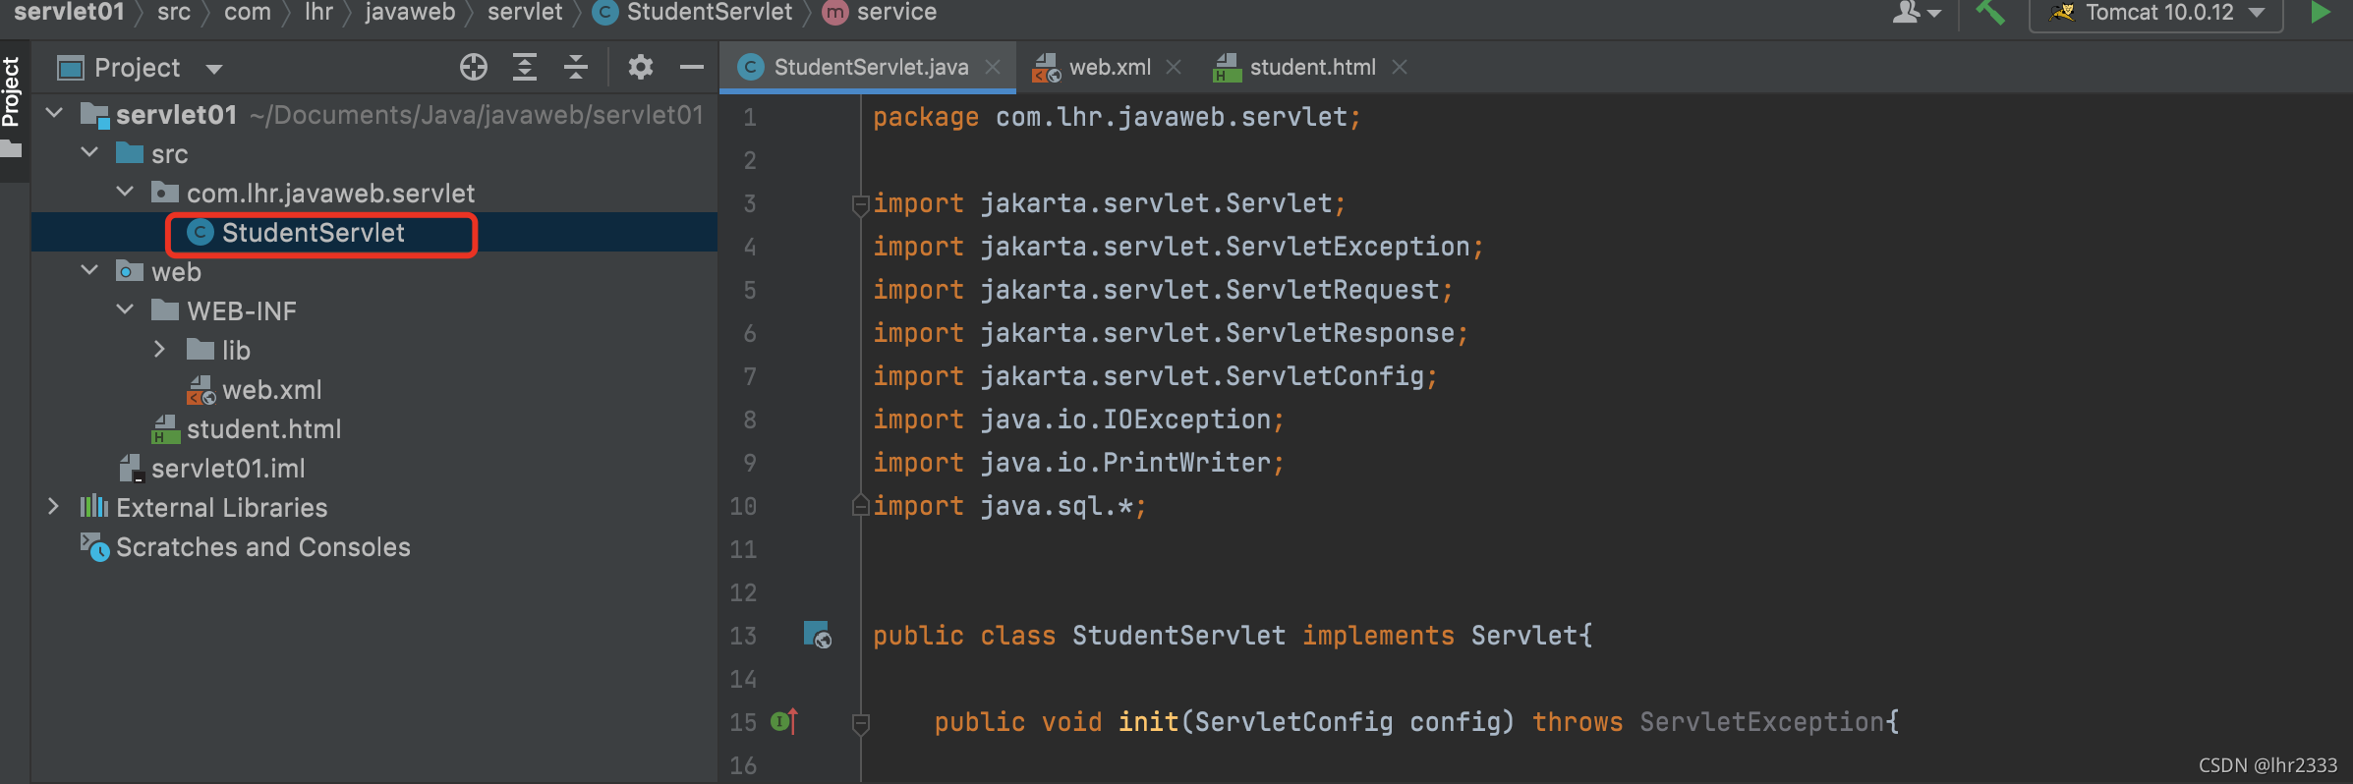The width and height of the screenshot is (2353, 784).
Task: Select student.html in project tree
Action: click(263, 429)
